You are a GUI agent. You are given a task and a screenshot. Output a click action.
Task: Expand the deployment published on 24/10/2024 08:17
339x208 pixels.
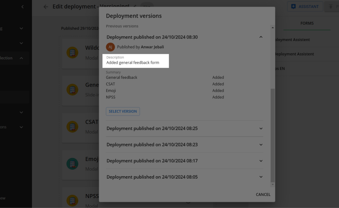tap(261, 161)
